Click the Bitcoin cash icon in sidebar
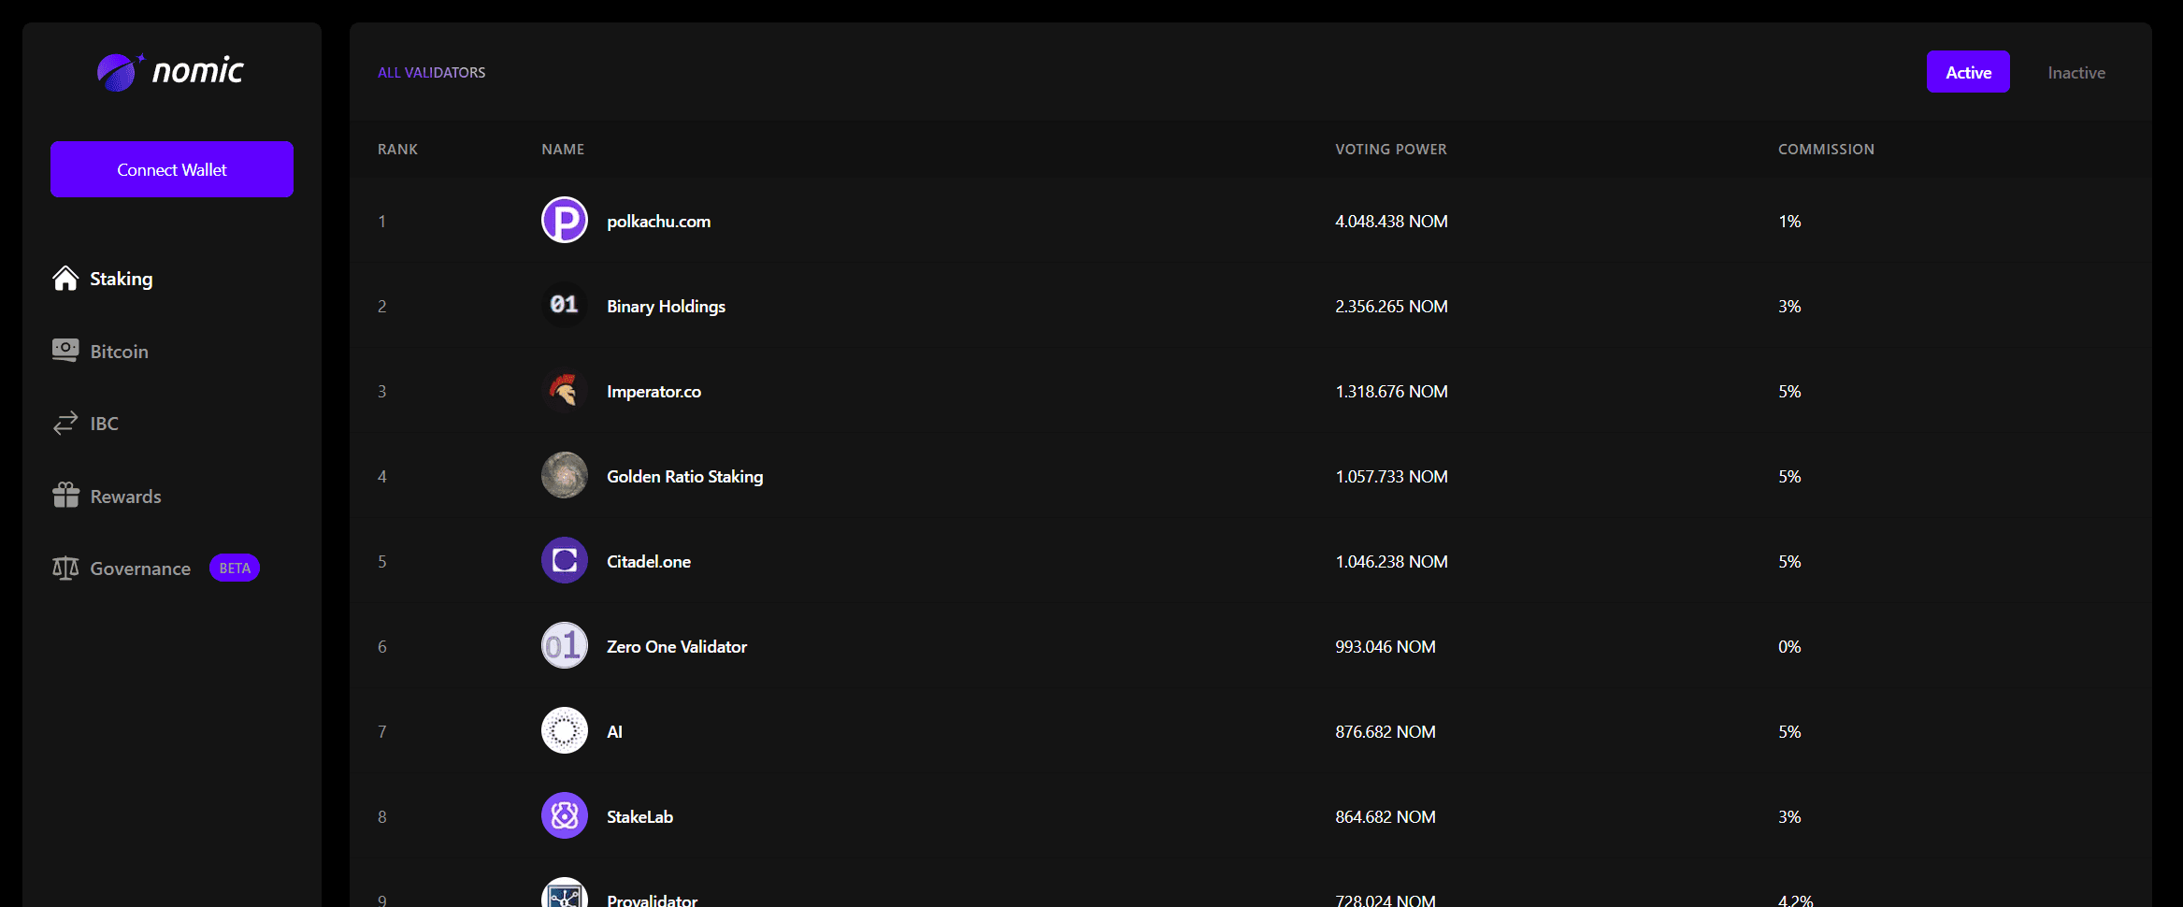 pos(65,351)
